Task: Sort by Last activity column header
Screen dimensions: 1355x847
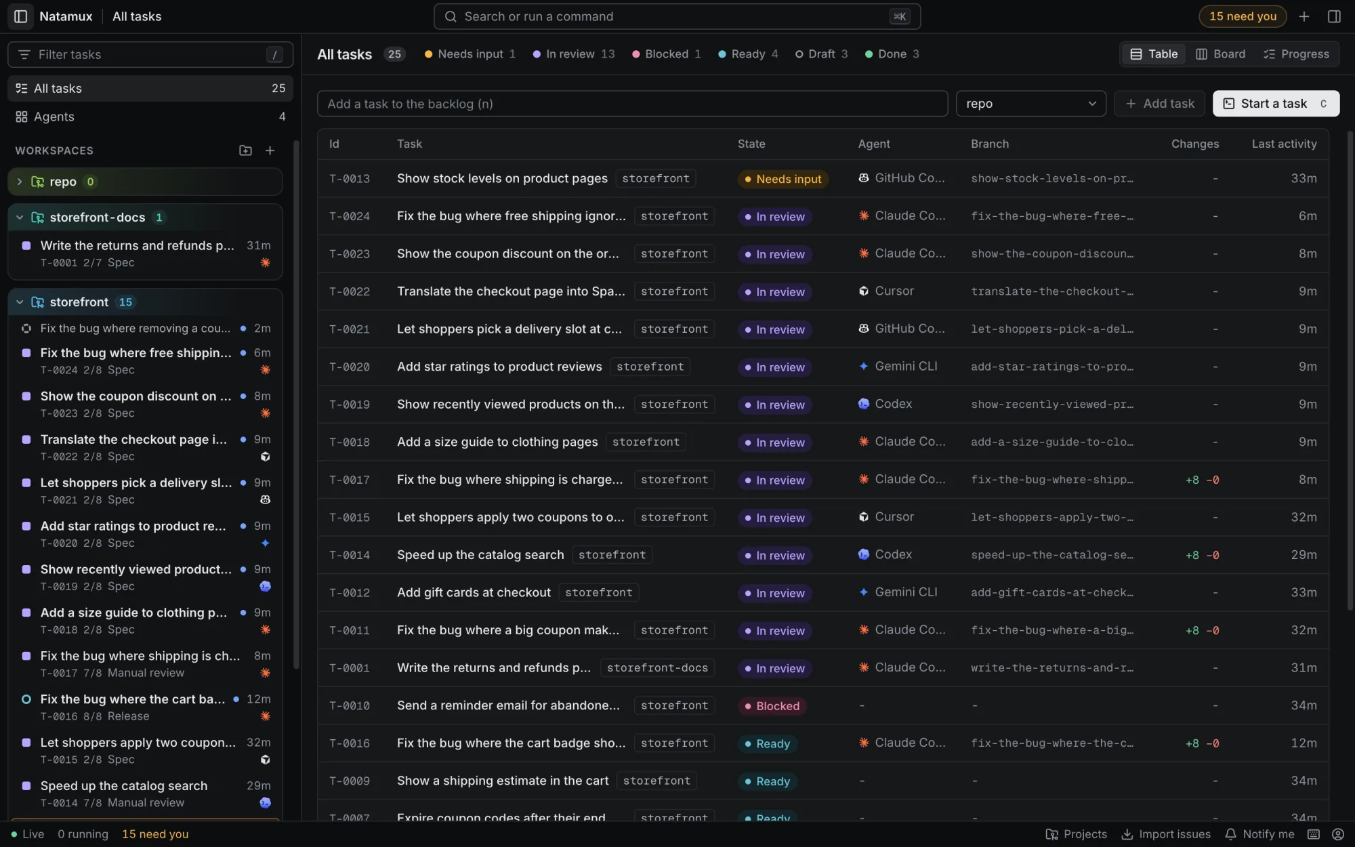Action: pyautogui.click(x=1284, y=144)
